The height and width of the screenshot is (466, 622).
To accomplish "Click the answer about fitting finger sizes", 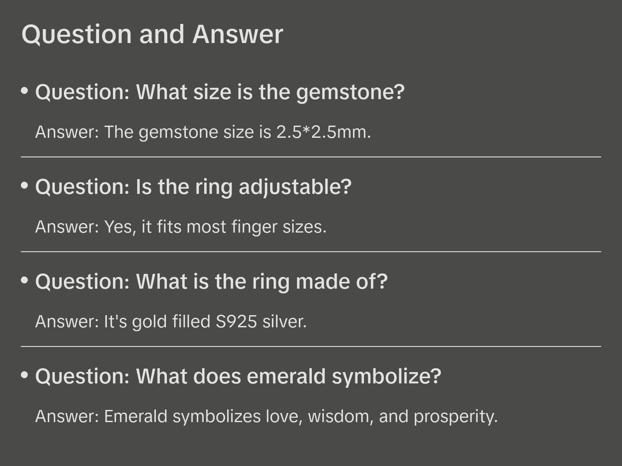I will [181, 227].
